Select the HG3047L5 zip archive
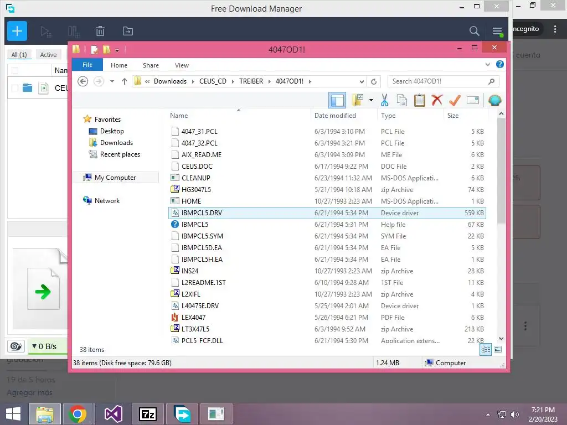567x425 pixels. point(196,190)
